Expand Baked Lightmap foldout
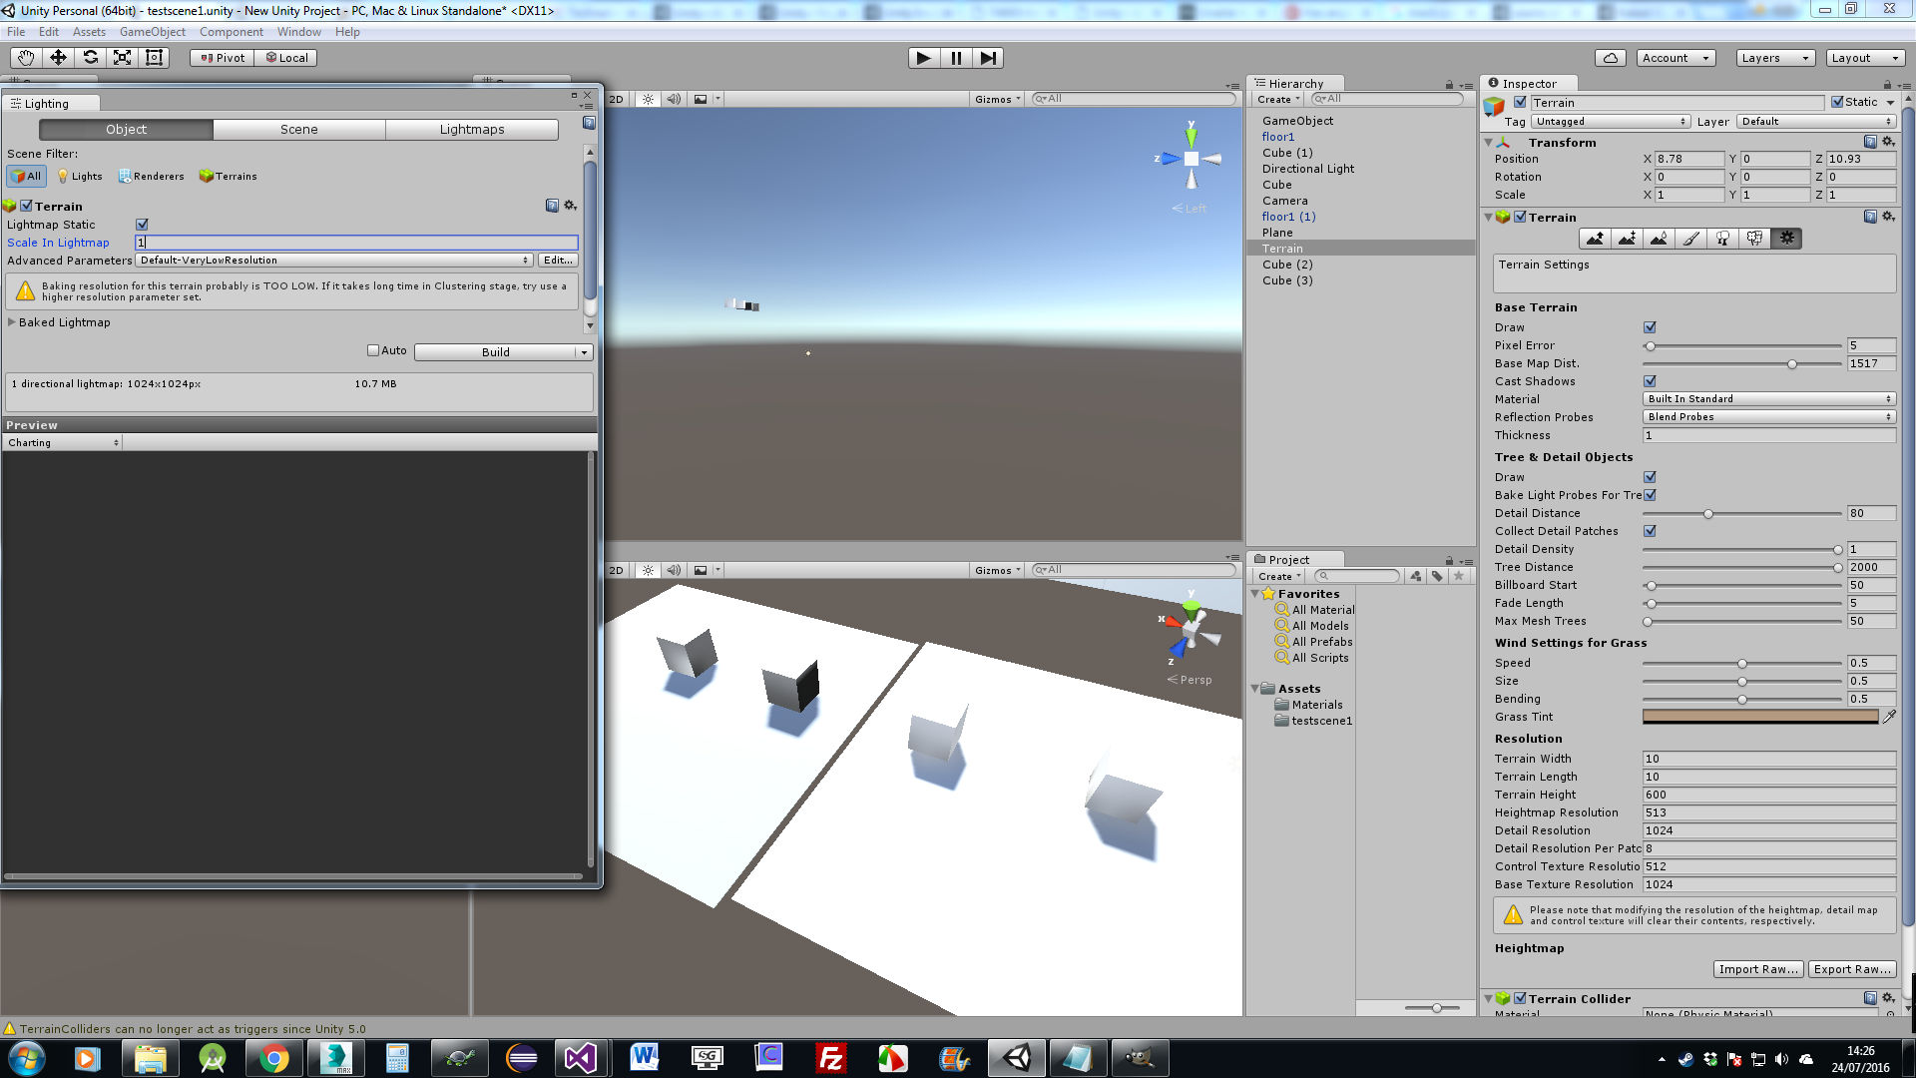Image resolution: width=1916 pixels, height=1078 pixels. click(x=12, y=322)
